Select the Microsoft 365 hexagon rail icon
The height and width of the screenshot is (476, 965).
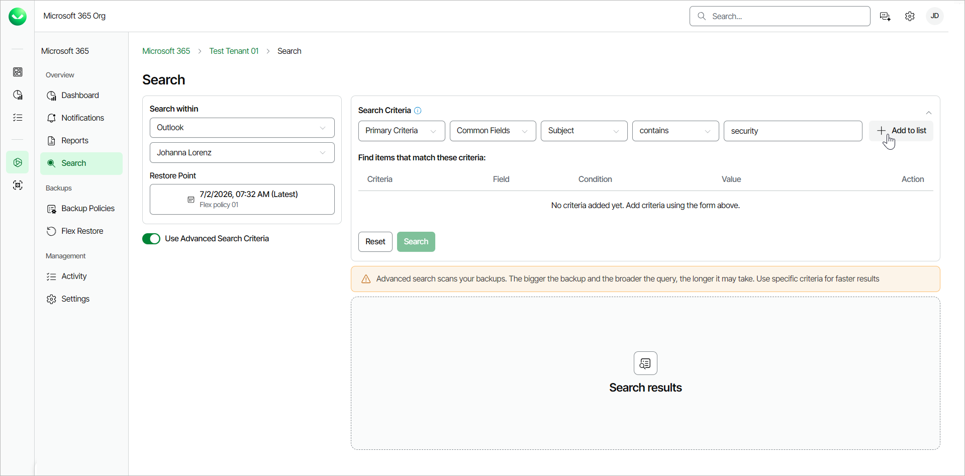point(18,162)
